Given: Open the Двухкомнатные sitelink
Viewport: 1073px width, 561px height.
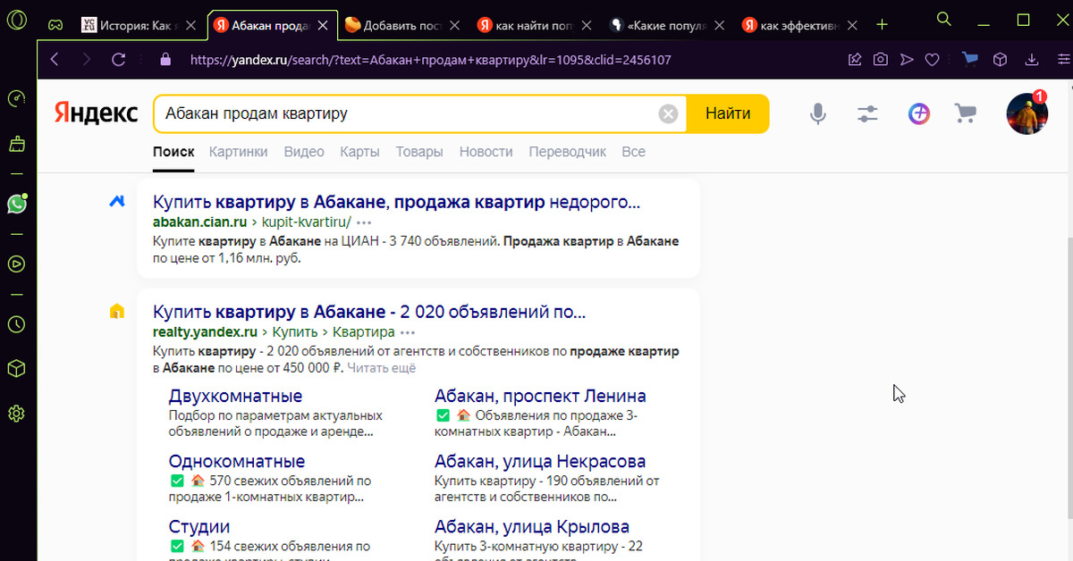Looking at the screenshot, I should point(235,396).
